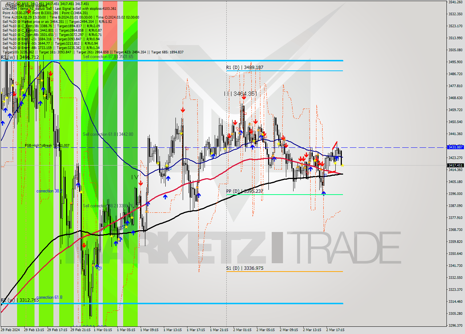Click the blue buy arrow under the PP (D) line
Viewport: 465px width, 334px height.
324,194
